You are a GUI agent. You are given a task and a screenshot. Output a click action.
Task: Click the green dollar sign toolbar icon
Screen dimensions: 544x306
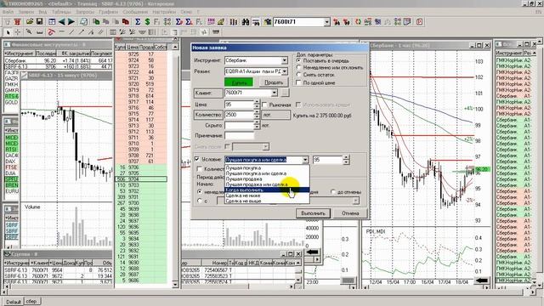coord(147,21)
